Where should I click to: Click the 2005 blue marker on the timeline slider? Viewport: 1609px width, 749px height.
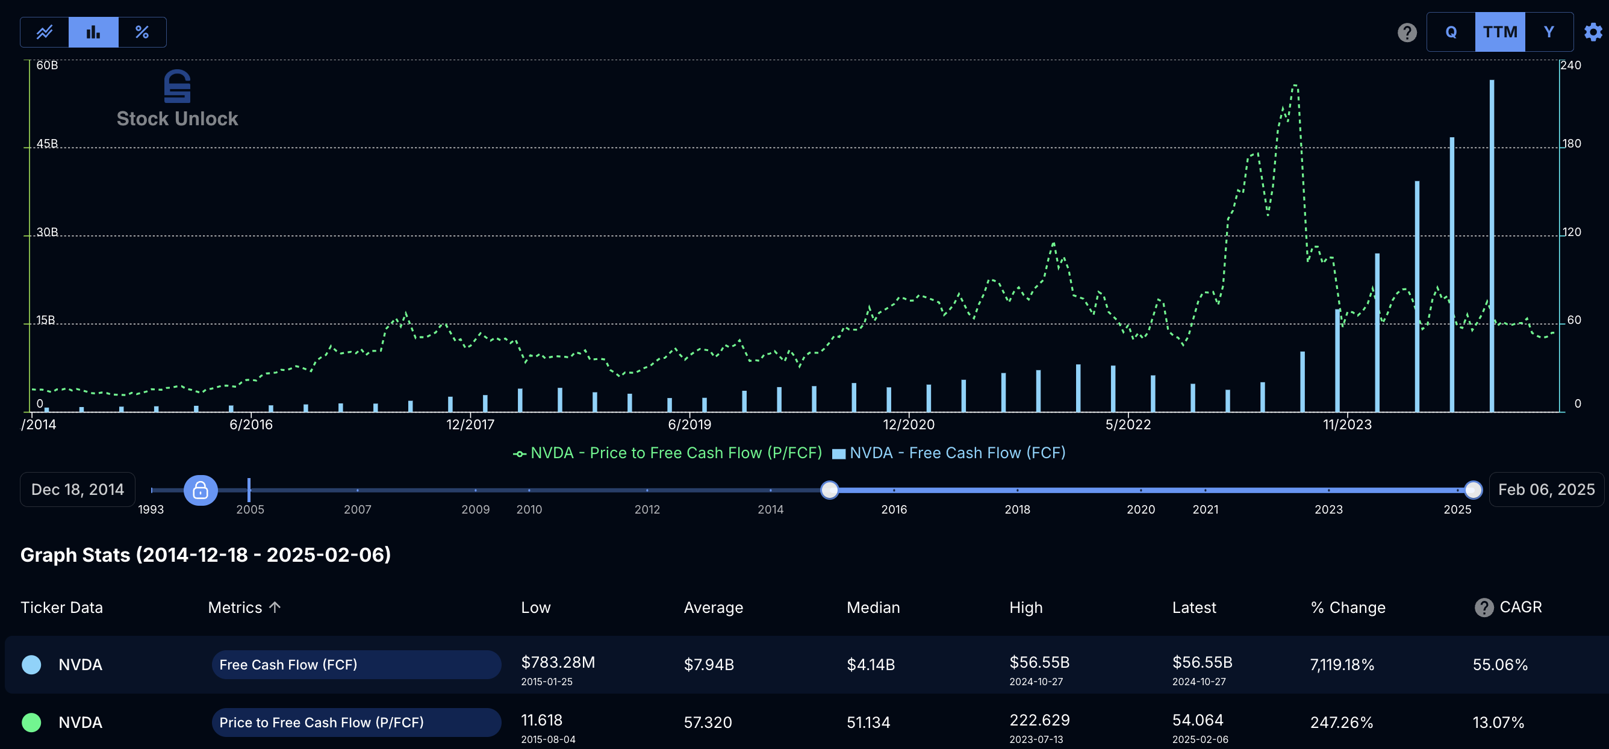(249, 490)
